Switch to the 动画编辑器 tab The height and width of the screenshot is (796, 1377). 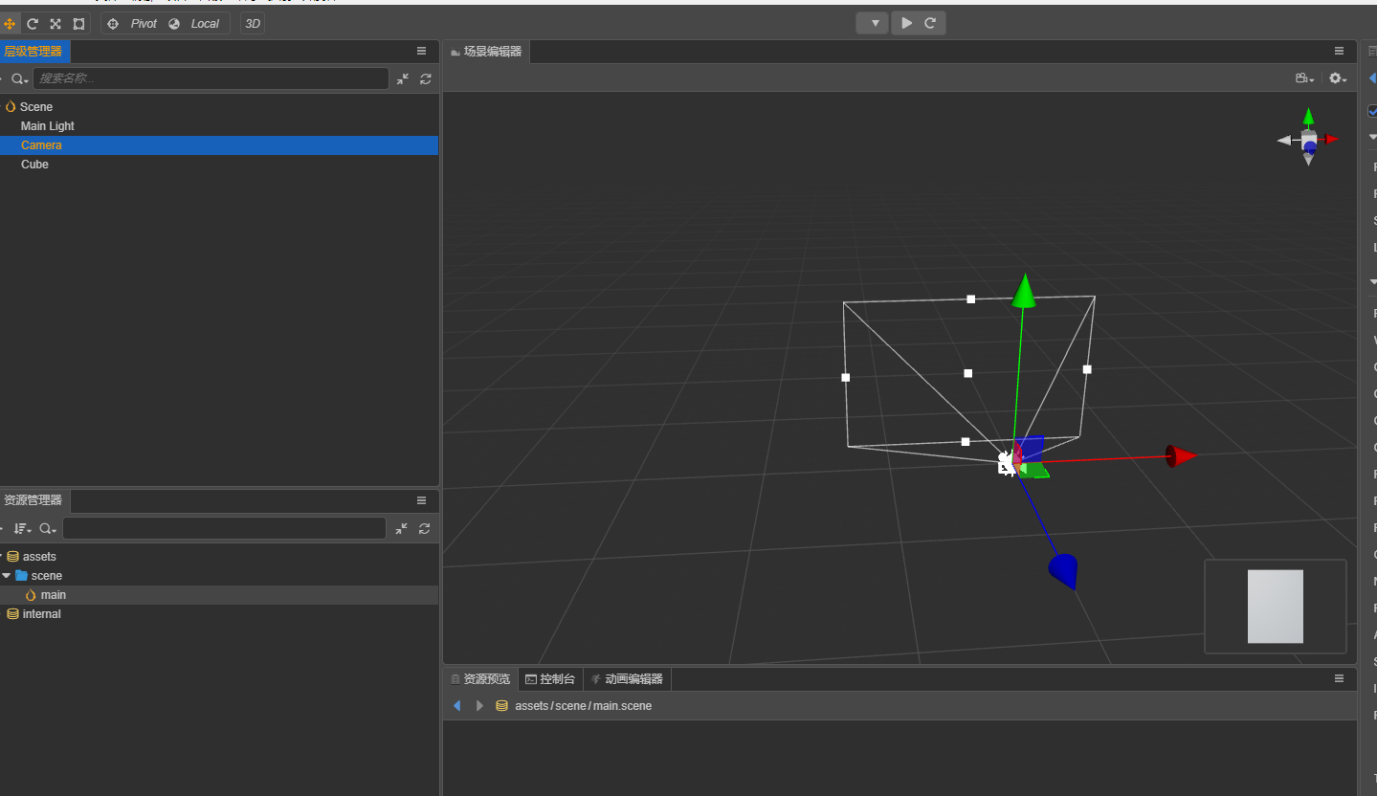[x=628, y=679]
